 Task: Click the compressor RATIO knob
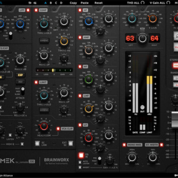pyautogui.click(x=64, y=21)
